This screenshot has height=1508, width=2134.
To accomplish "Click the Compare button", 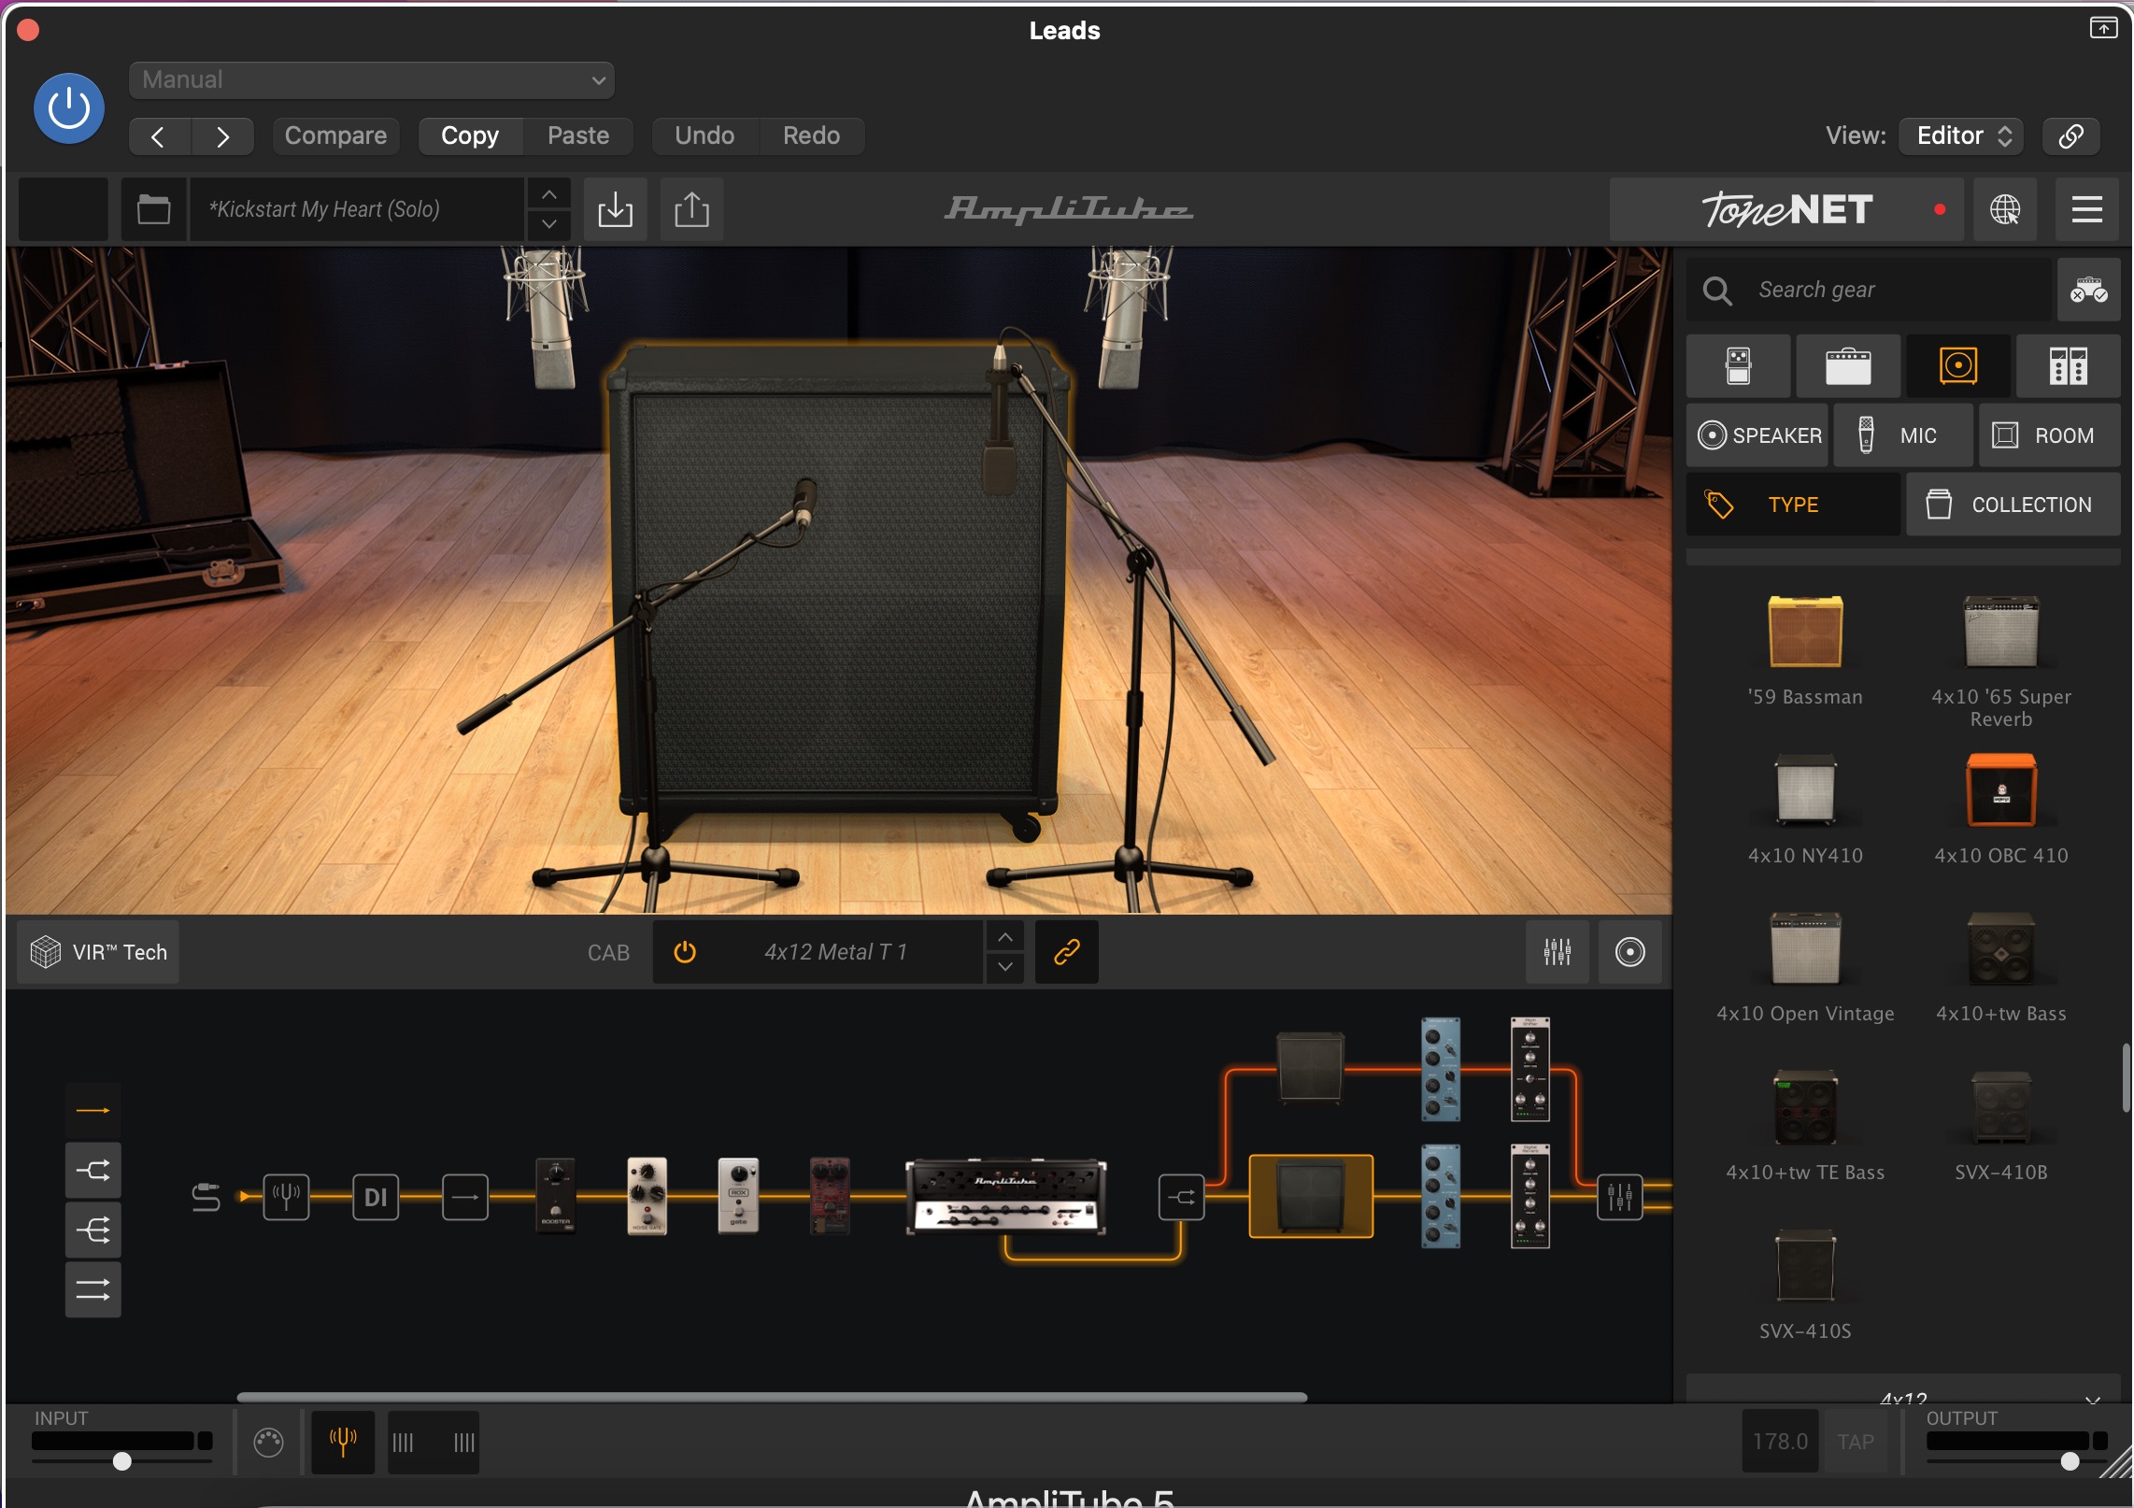I will coord(335,136).
